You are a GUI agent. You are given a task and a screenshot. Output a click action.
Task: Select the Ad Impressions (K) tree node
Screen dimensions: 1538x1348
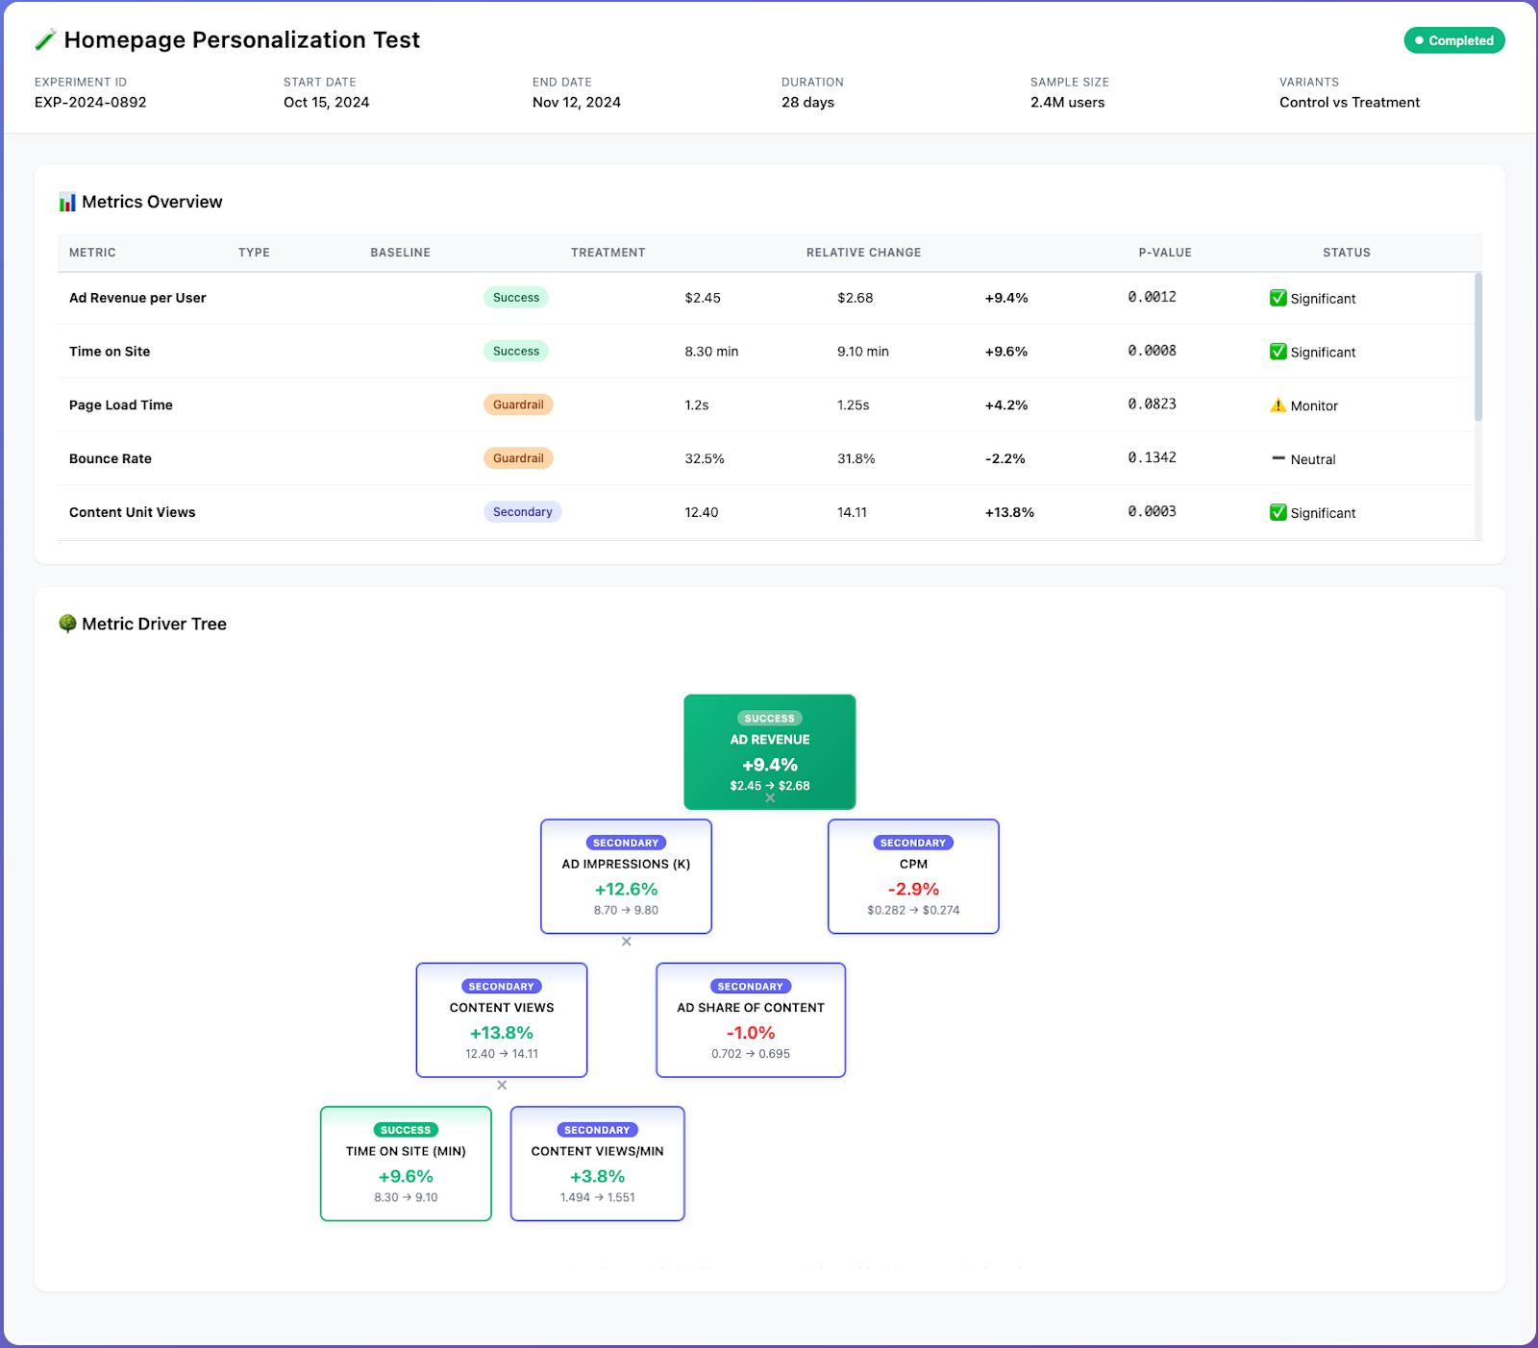626,876
